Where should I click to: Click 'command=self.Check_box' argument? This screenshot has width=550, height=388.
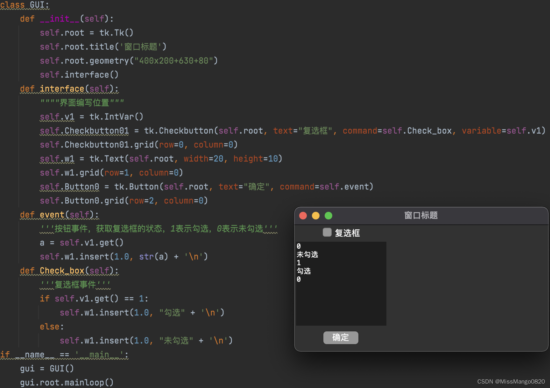pyautogui.click(x=397, y=131)
